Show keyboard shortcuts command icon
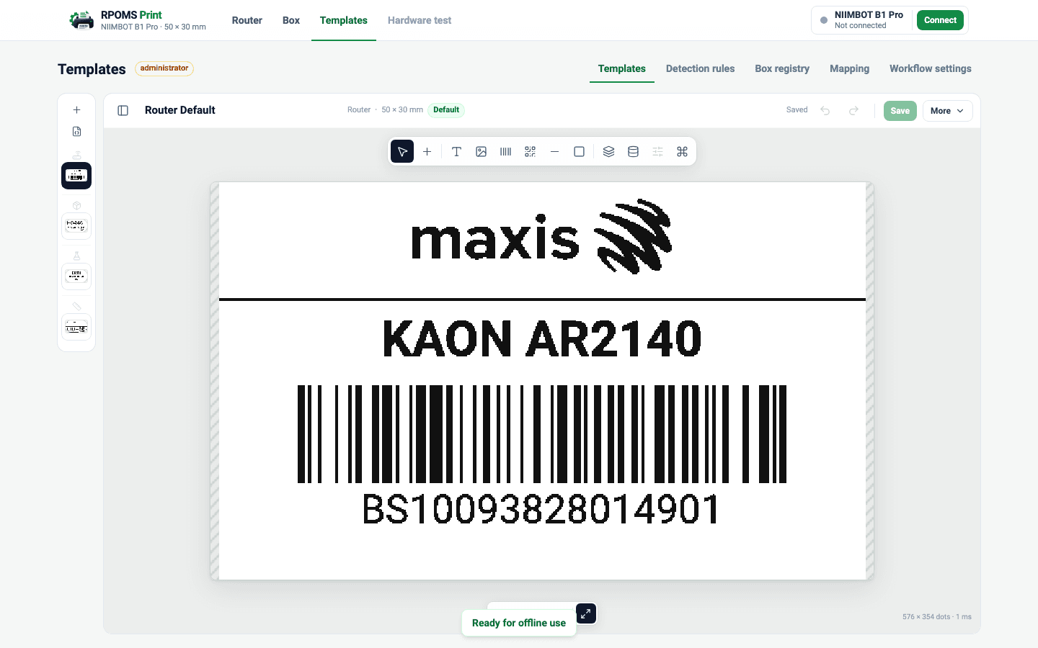Viewport: 1038px width, 648px height. tap(682, 151)
